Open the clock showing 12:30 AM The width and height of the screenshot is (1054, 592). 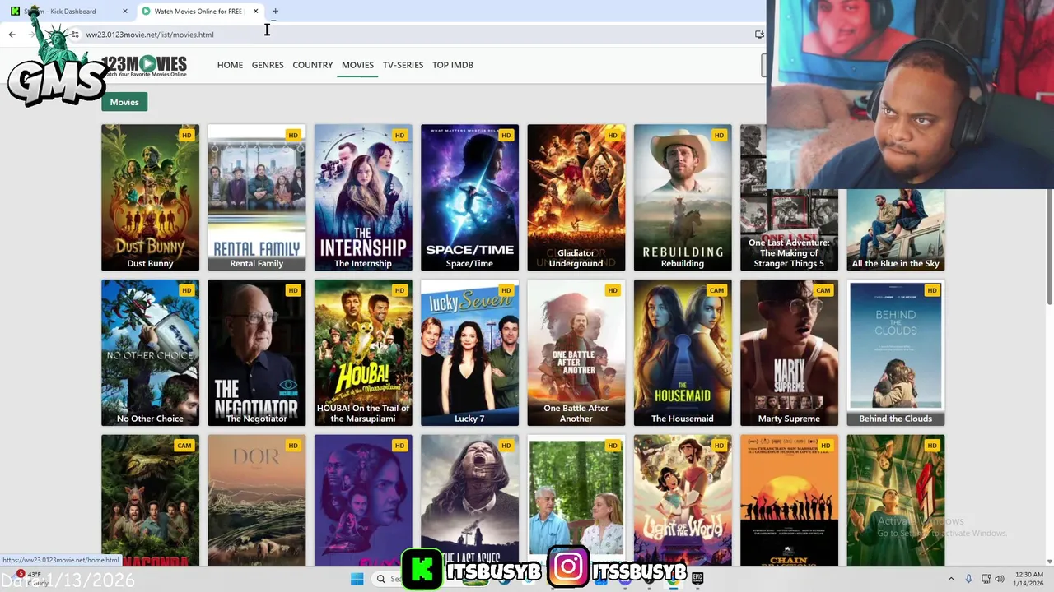coord(1029,580)
